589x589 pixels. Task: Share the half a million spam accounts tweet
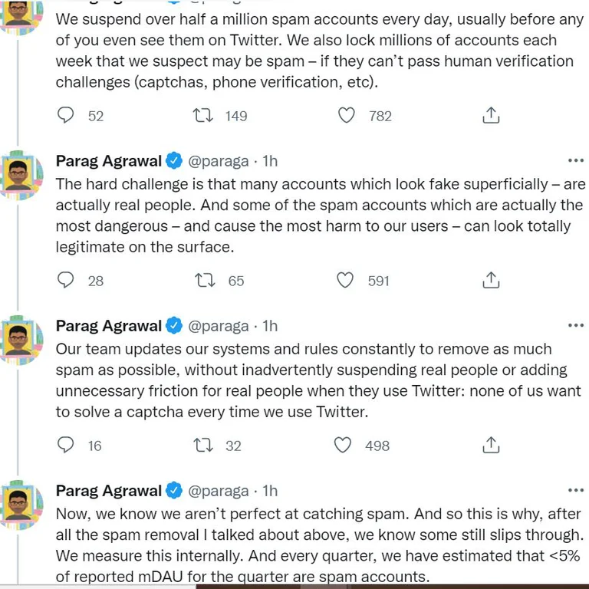pos(491,116)
